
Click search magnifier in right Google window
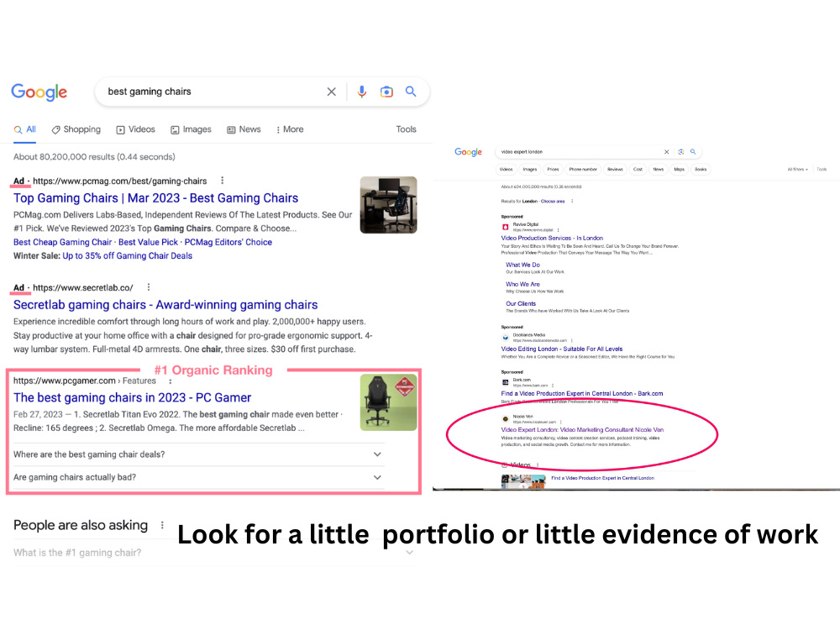click(x=693, y=151)
